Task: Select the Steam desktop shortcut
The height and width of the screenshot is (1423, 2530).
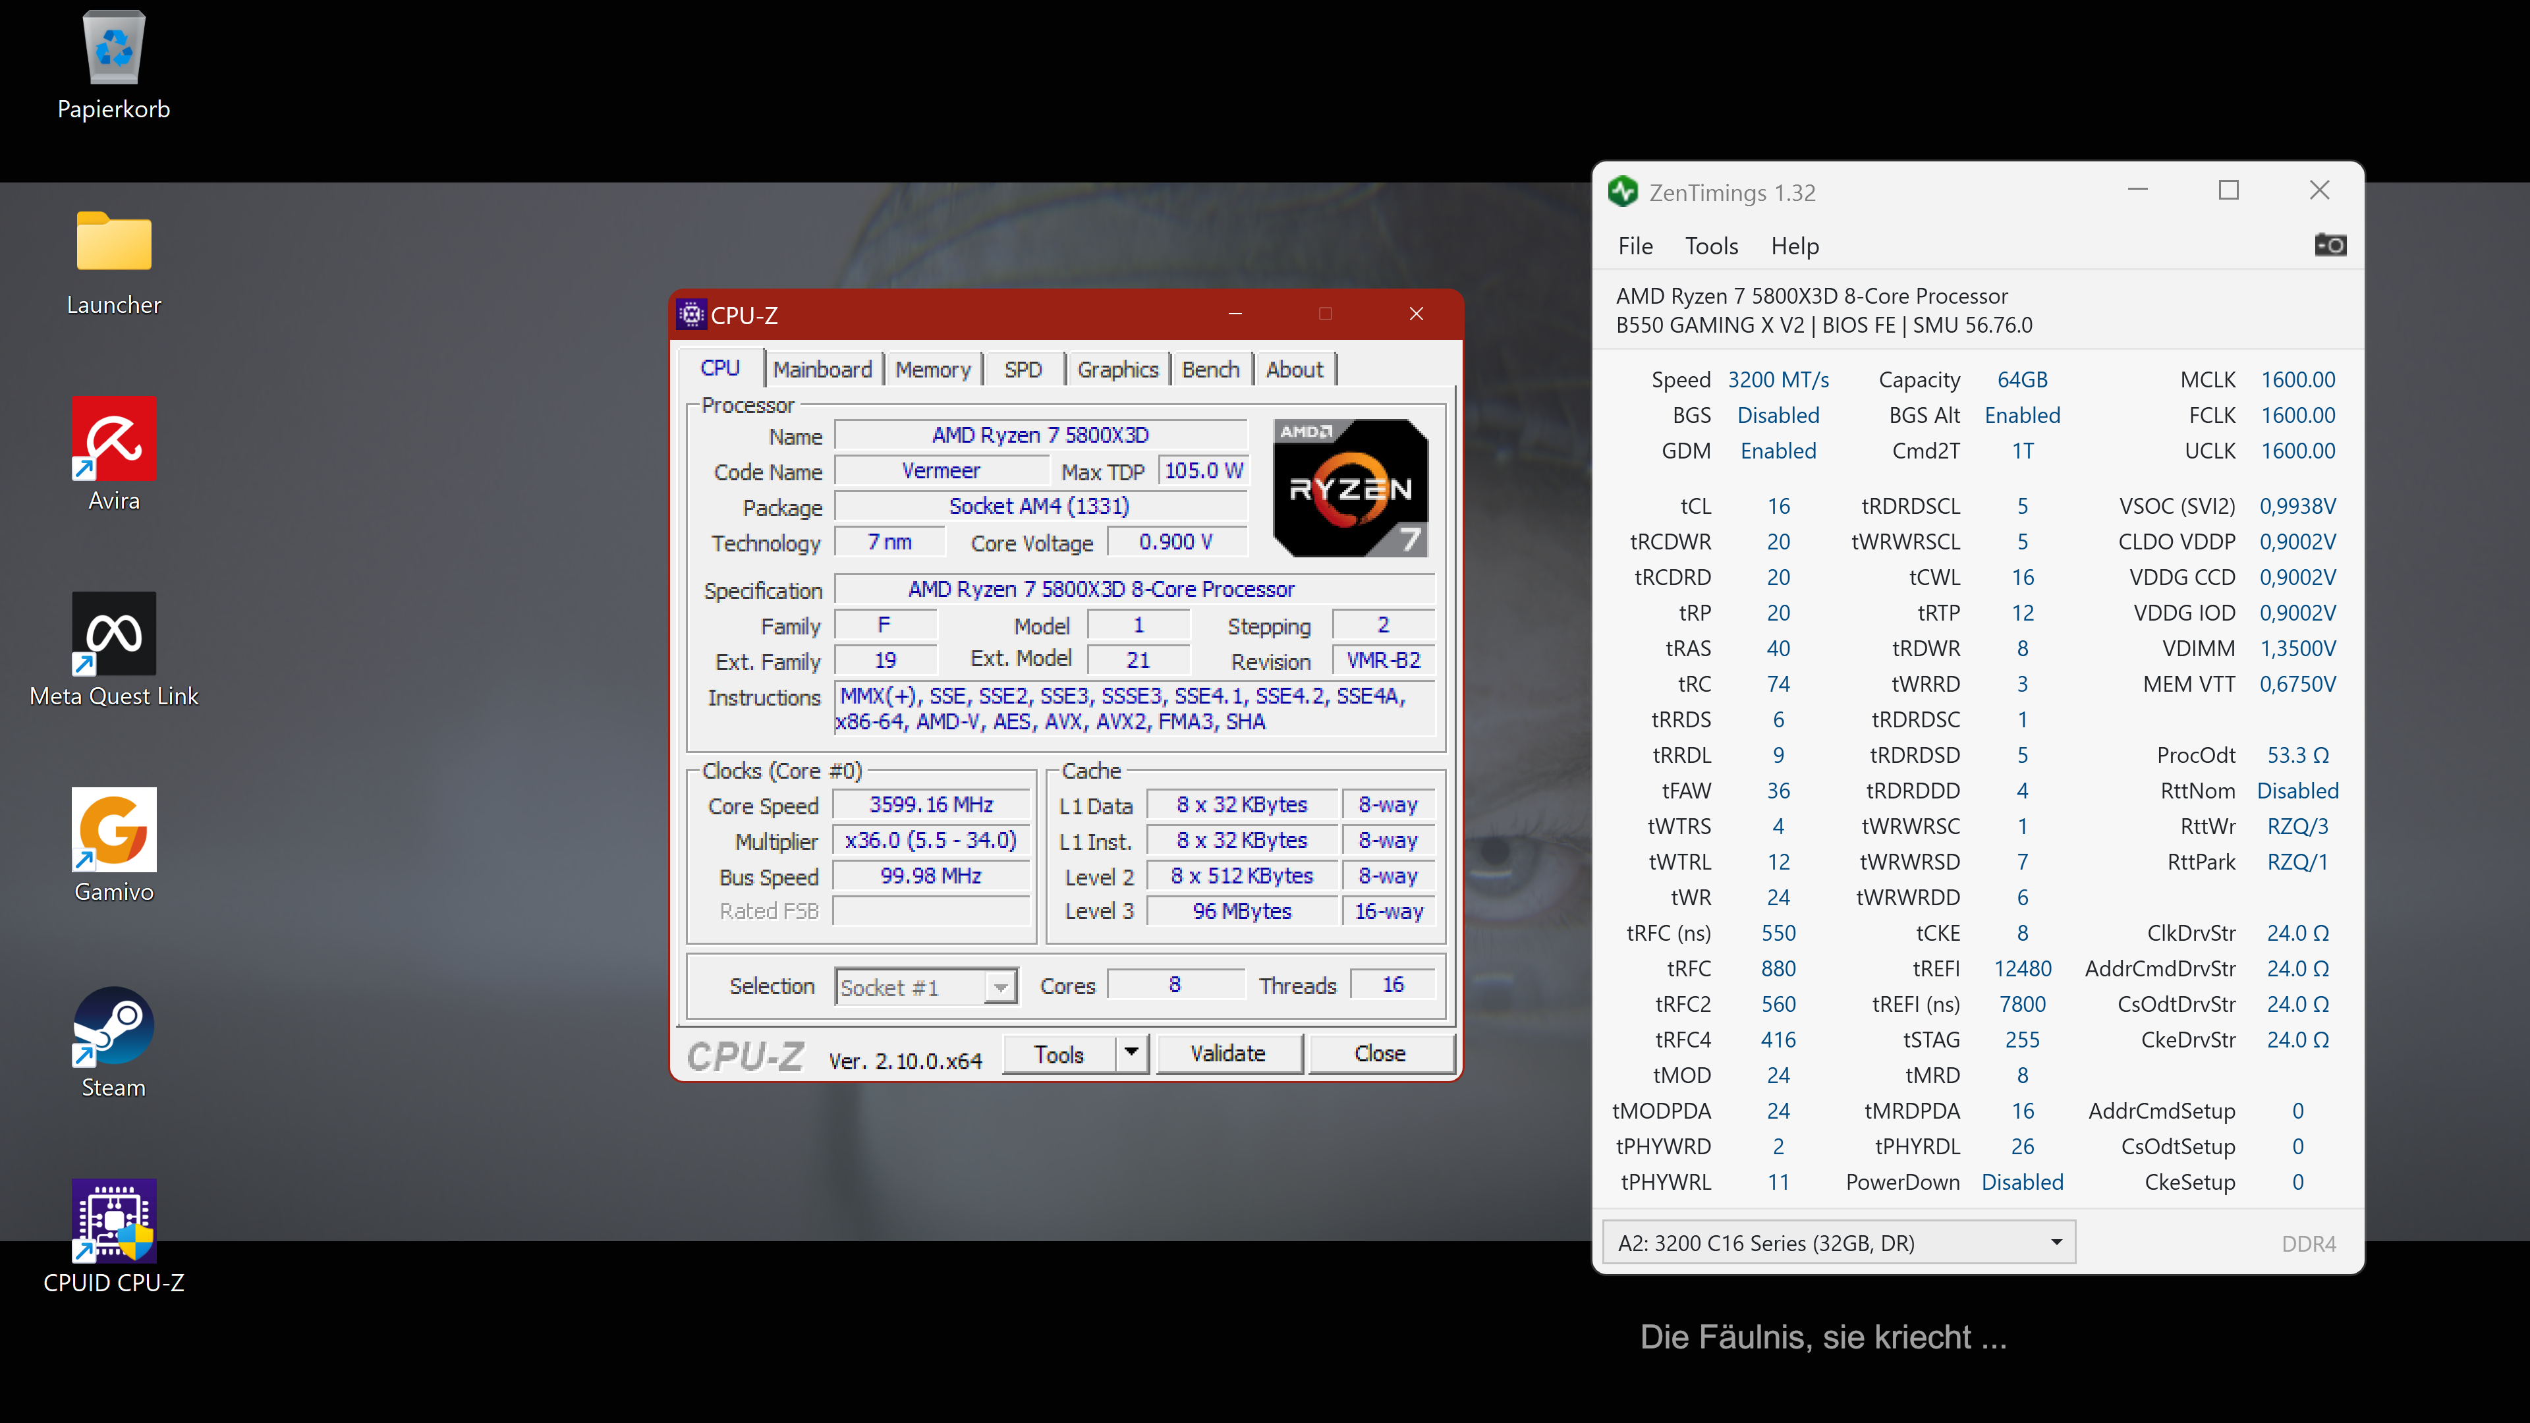Action: pyautogui.click(x=114, y=1026)
